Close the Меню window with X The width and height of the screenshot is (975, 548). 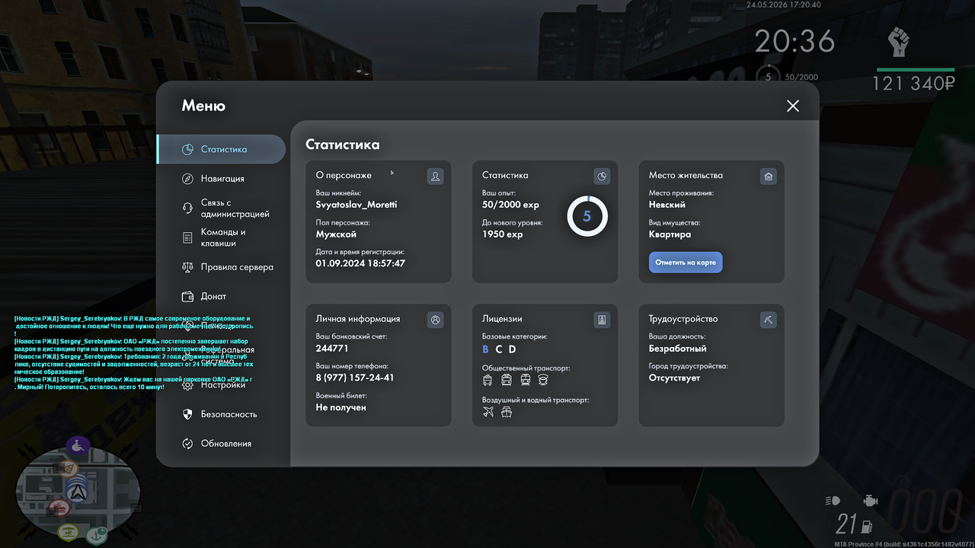(793, 106)
